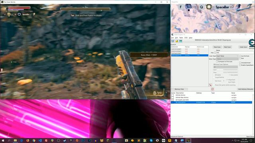Click taskbar clock and date
This screenshot has height=143, width=255.
[244, 140]
